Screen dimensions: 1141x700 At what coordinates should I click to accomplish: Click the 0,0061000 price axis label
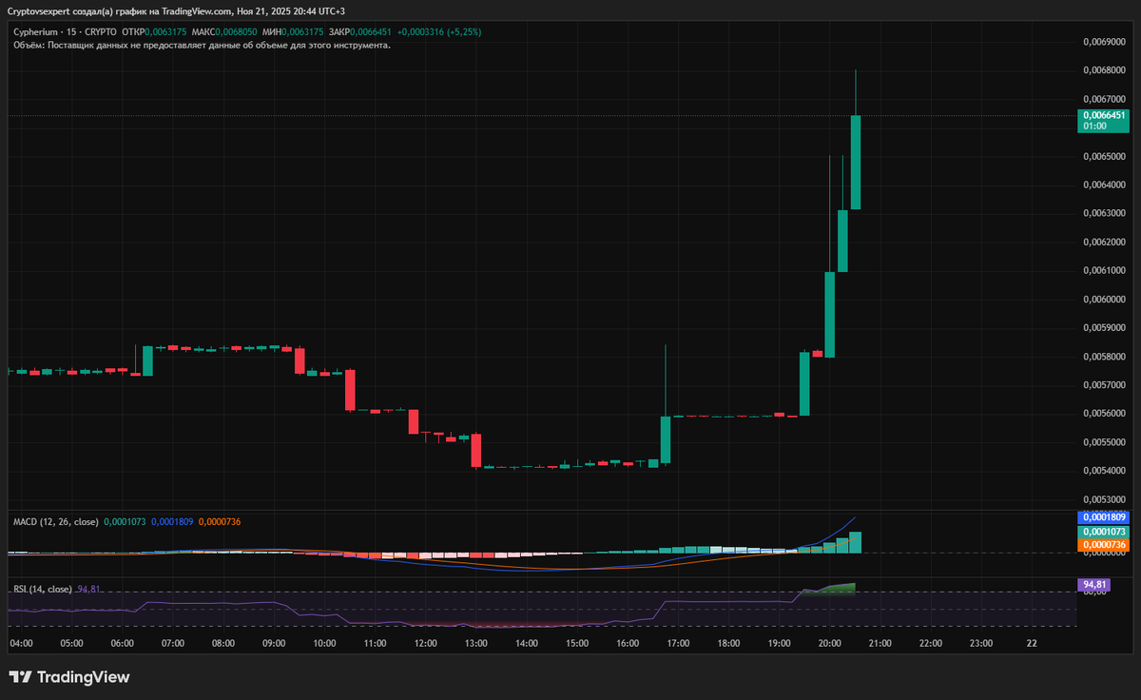click(1104, 270)
